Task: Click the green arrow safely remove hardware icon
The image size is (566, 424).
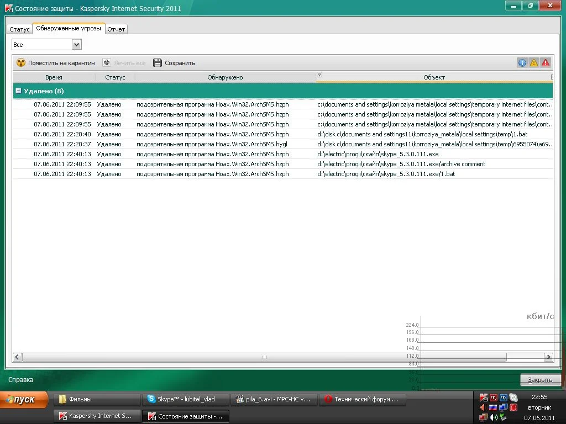Action: pyautogui.click(x=503, y=417)
